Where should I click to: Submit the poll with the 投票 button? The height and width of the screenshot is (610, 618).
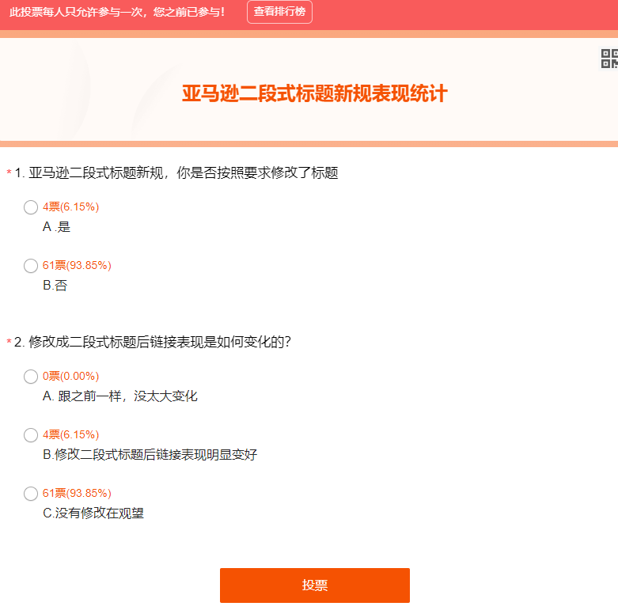314,585
